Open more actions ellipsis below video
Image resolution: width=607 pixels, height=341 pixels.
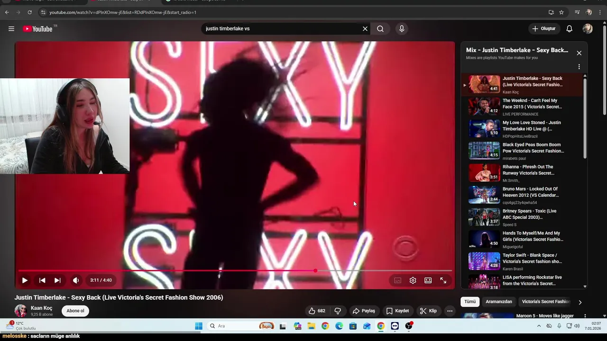pos(450,311)
